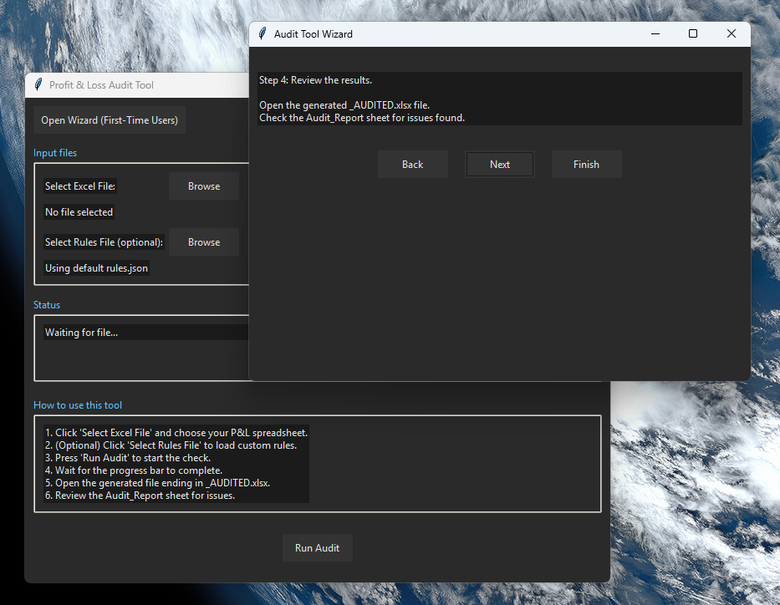This screenshot has height=605, width=780.
Task: Click the 'Select Excel File:' label
Action: click(80, 186)
